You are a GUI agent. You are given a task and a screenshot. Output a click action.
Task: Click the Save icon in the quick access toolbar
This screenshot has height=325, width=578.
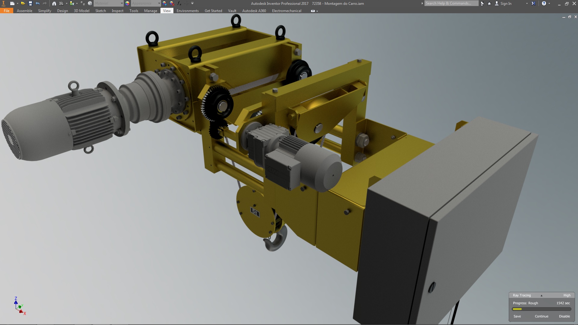pos(30,3)
